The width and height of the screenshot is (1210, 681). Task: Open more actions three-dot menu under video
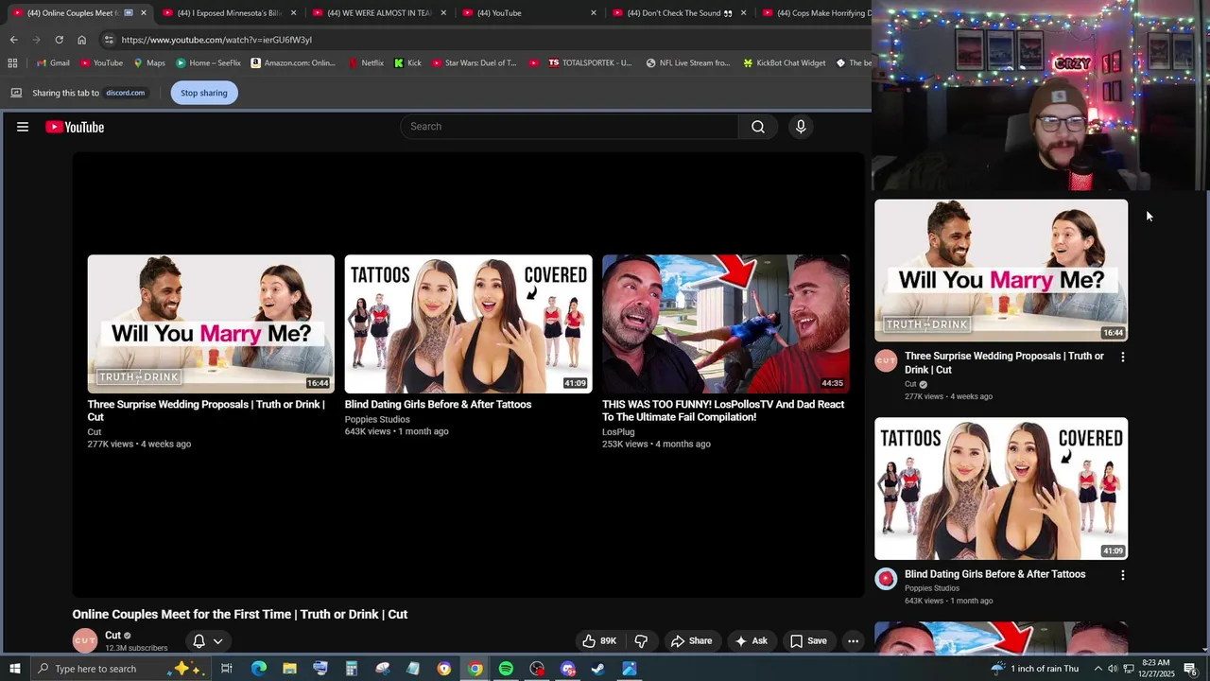853,641
